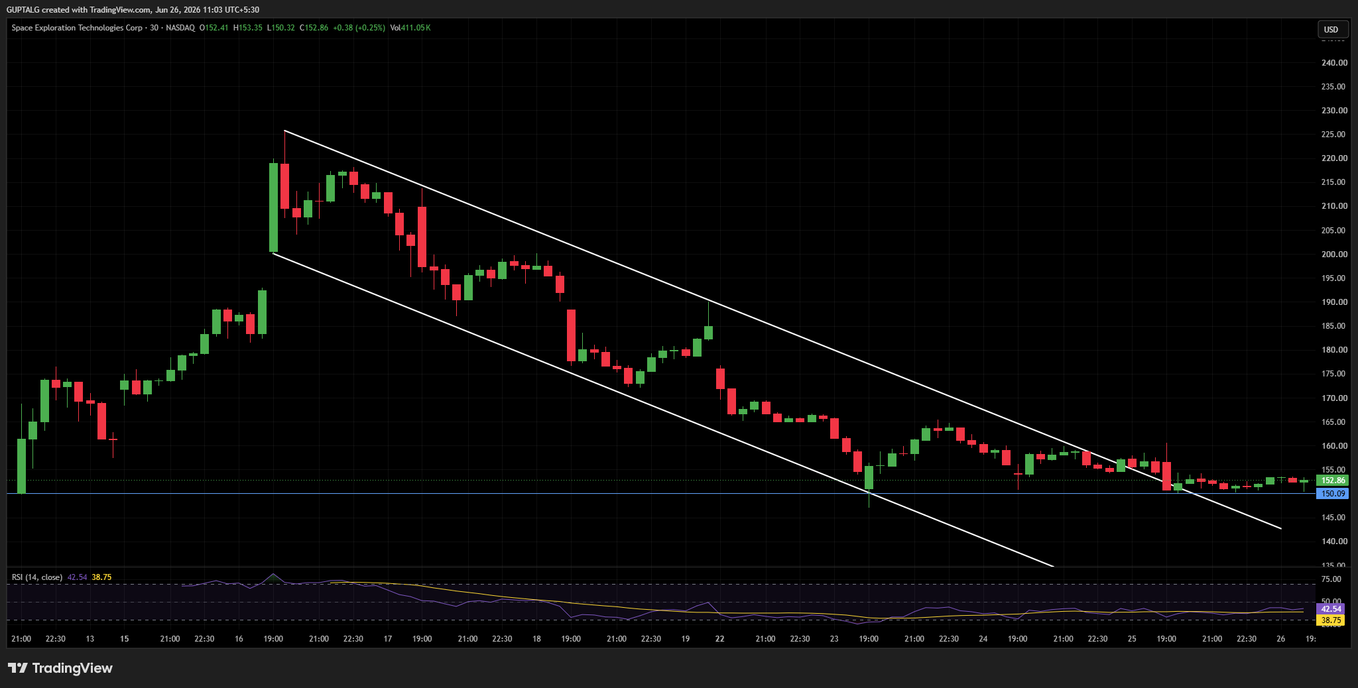Click the 225.00 price axis label

[x=1334, y=135]
